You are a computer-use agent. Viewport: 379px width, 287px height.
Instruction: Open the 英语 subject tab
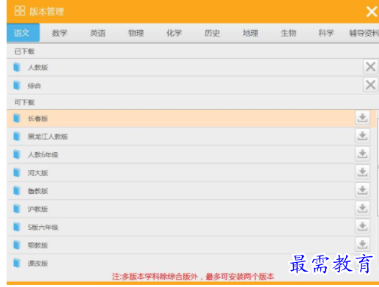point(97,33)
